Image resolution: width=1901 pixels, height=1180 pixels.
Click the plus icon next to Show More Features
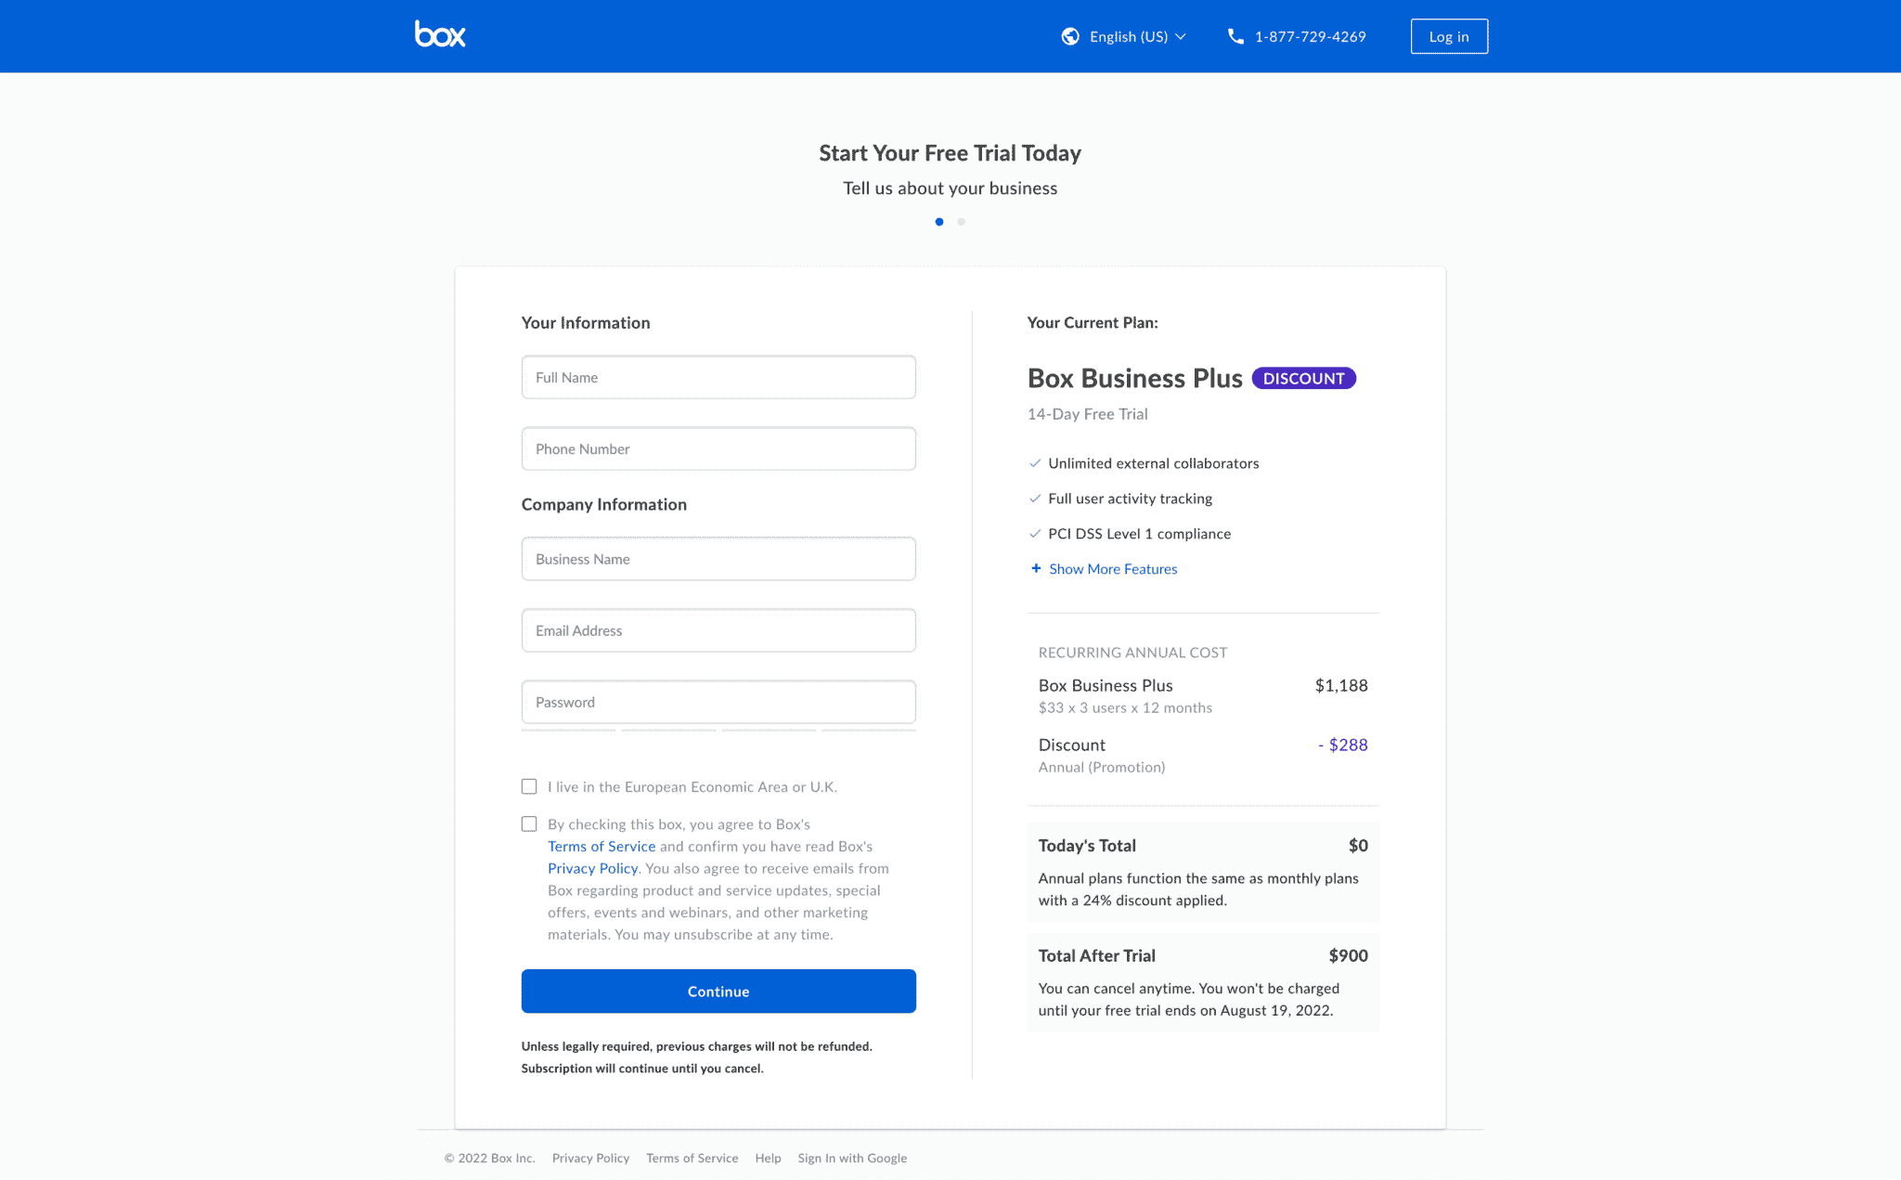tap(1033, 568)
